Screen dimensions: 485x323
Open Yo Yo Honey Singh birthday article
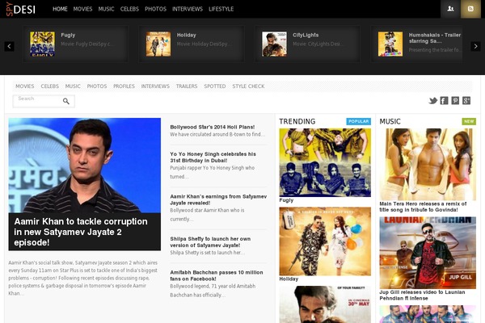(213, 157)
